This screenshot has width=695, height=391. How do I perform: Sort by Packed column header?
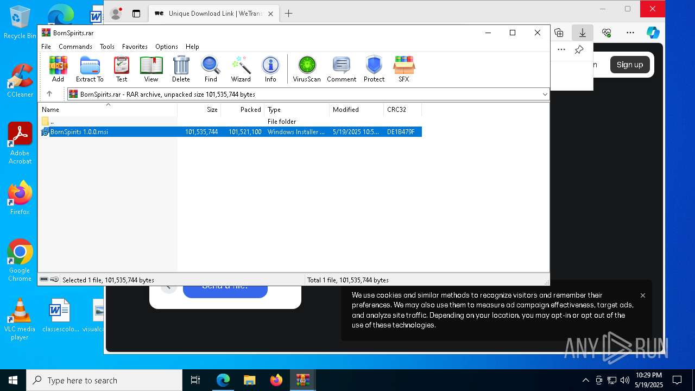(x=243, y=109)
